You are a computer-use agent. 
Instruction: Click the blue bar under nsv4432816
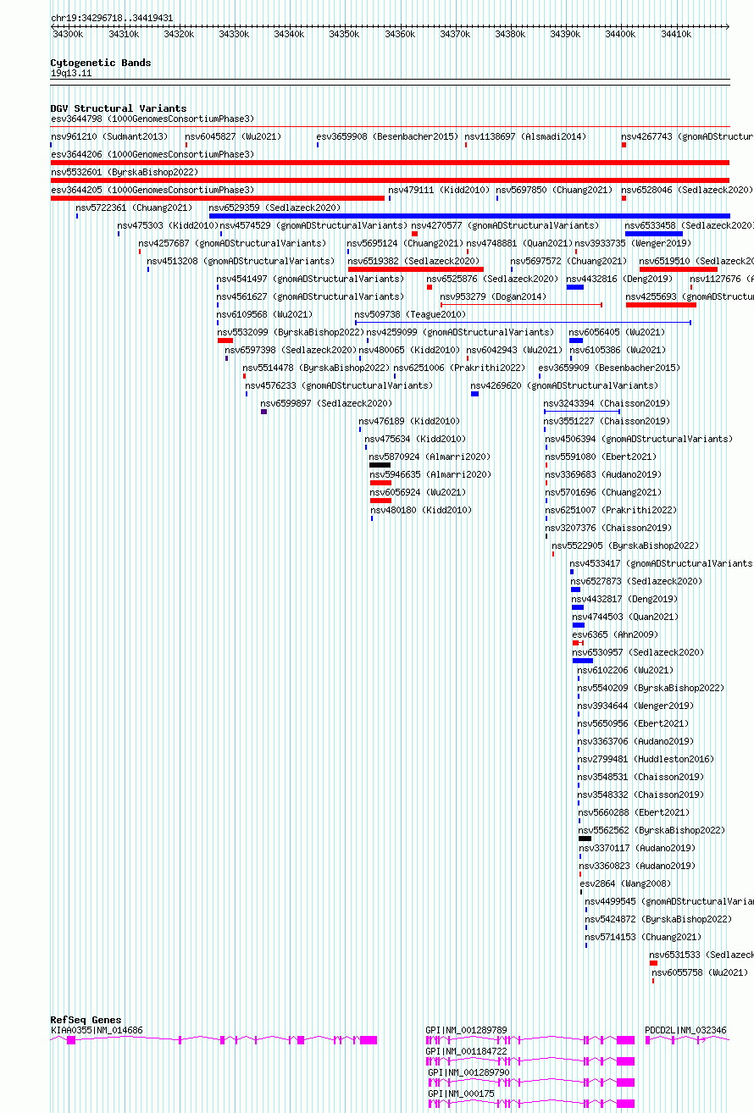575,287
